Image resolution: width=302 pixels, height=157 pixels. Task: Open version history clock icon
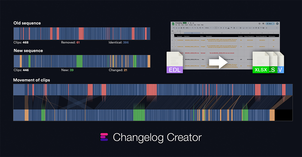point(259,24)
